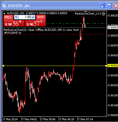The width and height of the screenshot is (118, 122).
Task: Click the red take-profit dashed line
Action: tap(54, 35)
